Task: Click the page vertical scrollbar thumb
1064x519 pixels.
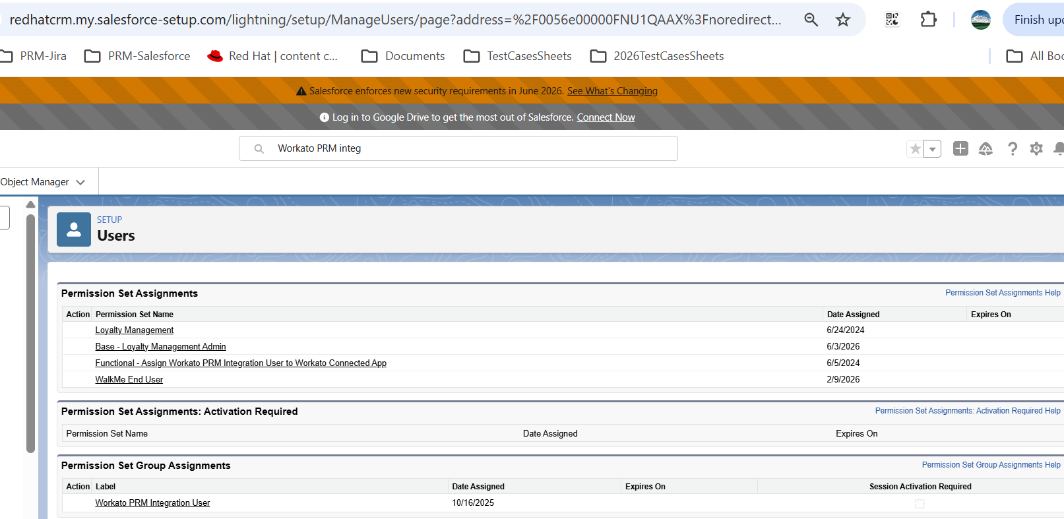Action: tap(30, 333)
